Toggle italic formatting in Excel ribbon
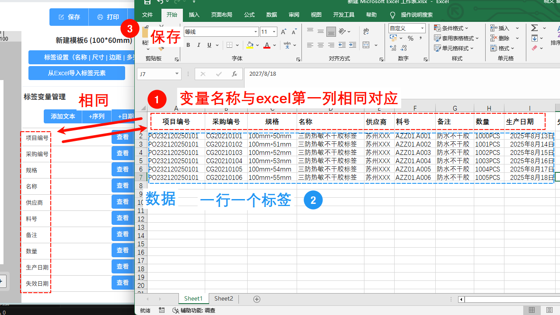 (199, 45)
